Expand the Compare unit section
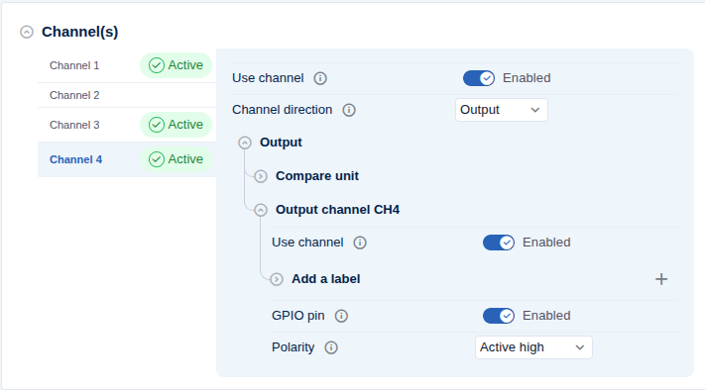Image resolution: width=705 pixels, height=390 pixels. (x=261, y=176)
